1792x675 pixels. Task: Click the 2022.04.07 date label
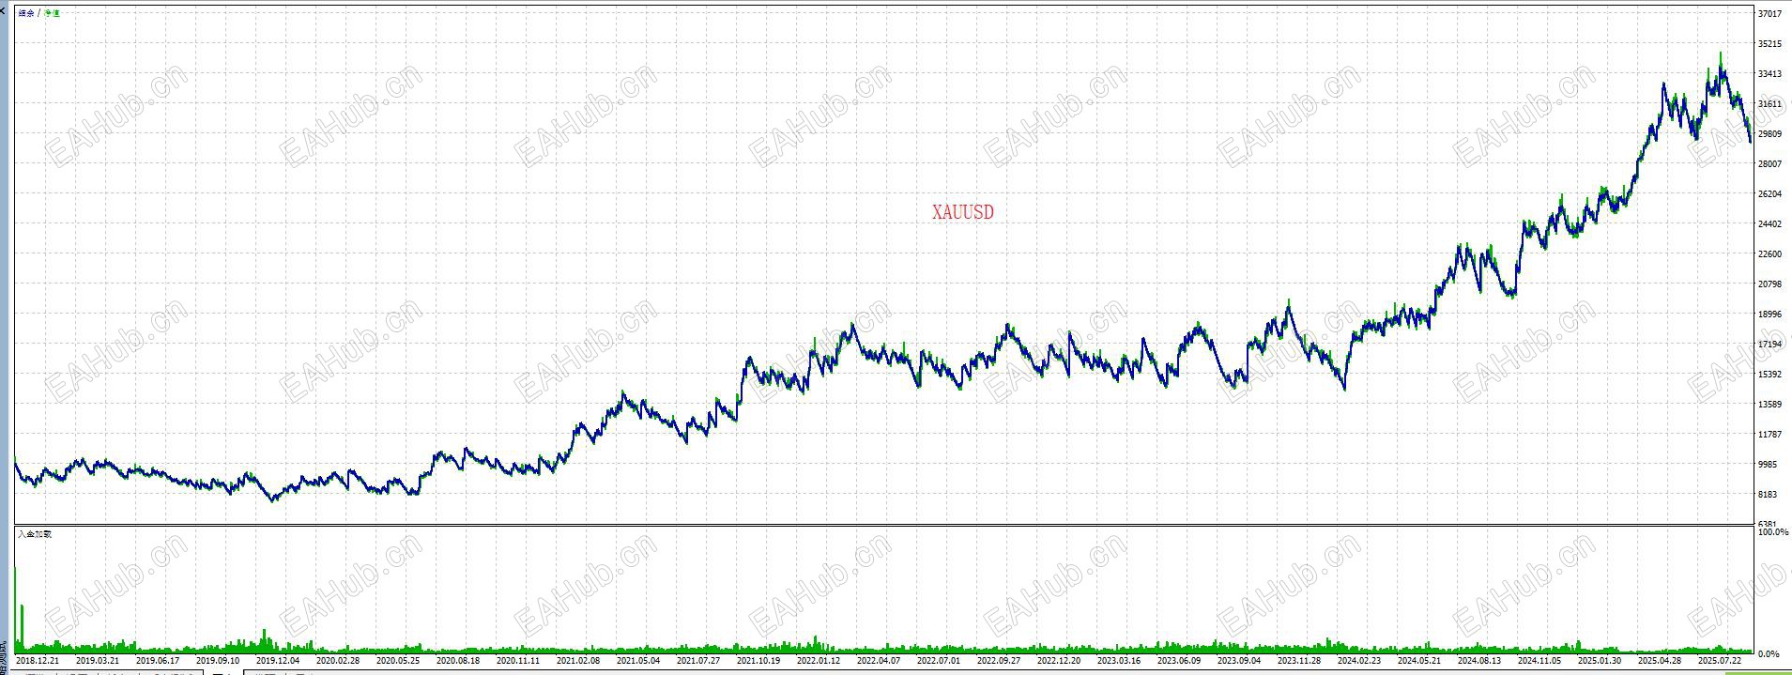tap(879, 661)
